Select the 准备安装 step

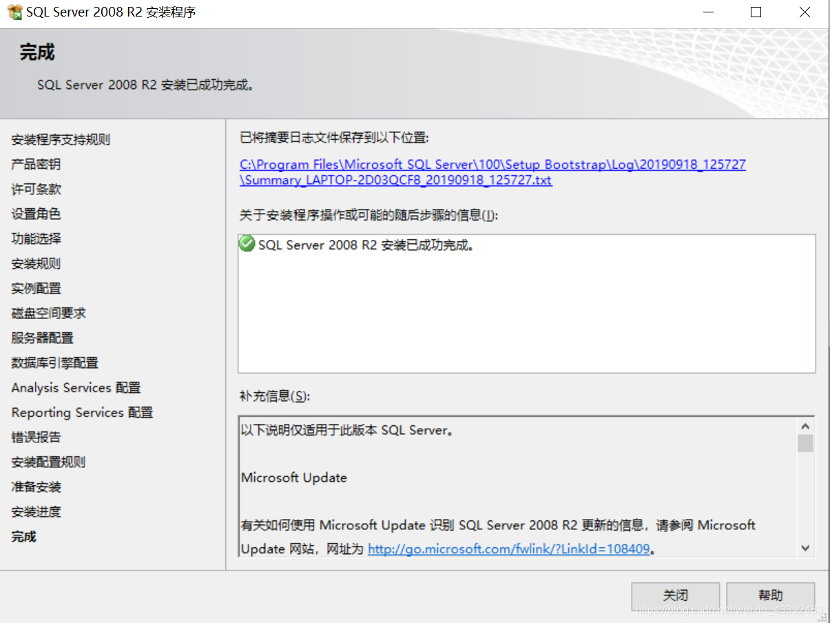click(36, 487)
